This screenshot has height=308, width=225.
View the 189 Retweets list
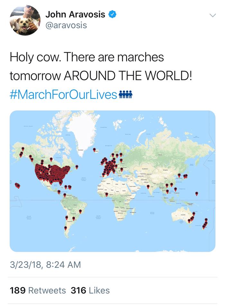point(38,290)
